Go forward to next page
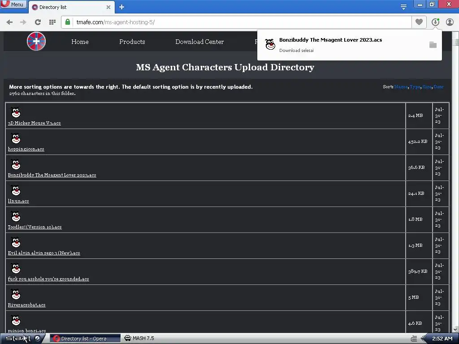The image size is (459, 344). click(23, 22)
